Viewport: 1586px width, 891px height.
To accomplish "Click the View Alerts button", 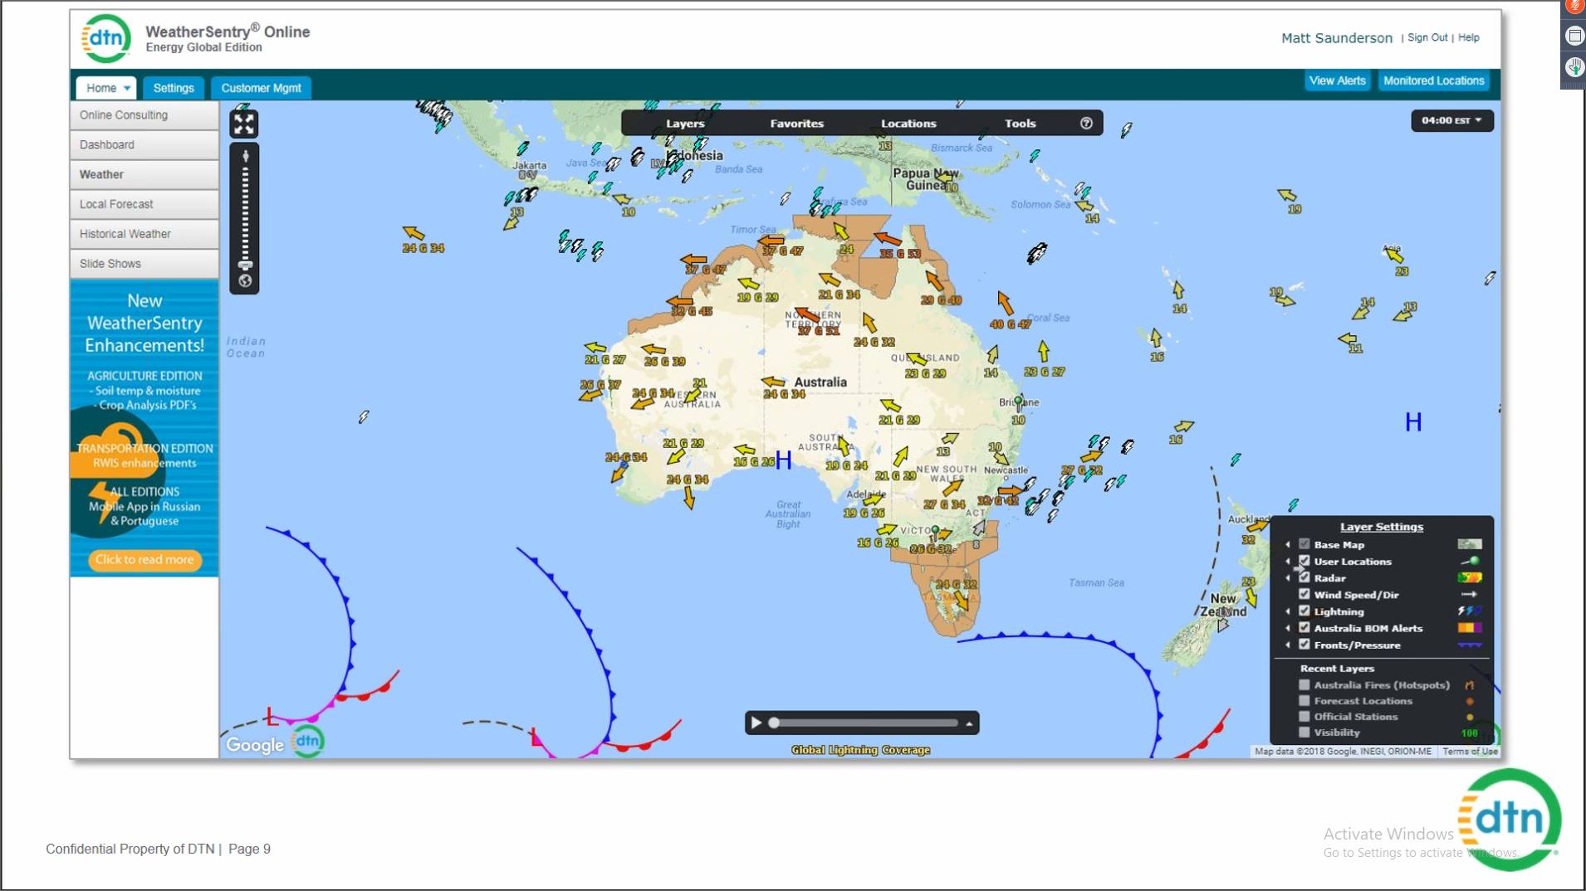I will tap(1337, 80).
